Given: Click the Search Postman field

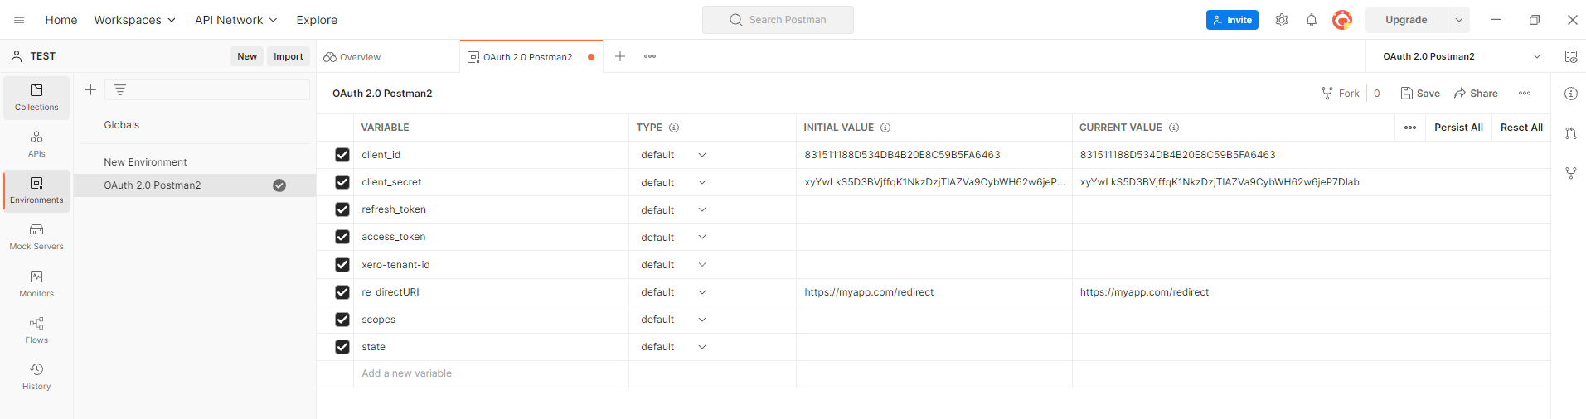Looking at the screenshot, I should click(x=778, y=20).
